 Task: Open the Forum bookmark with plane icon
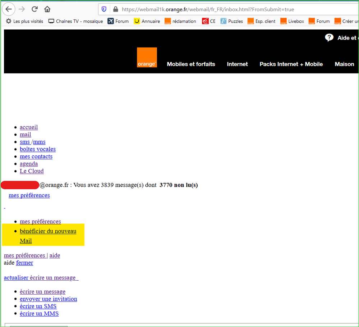(x=118, y=21)
